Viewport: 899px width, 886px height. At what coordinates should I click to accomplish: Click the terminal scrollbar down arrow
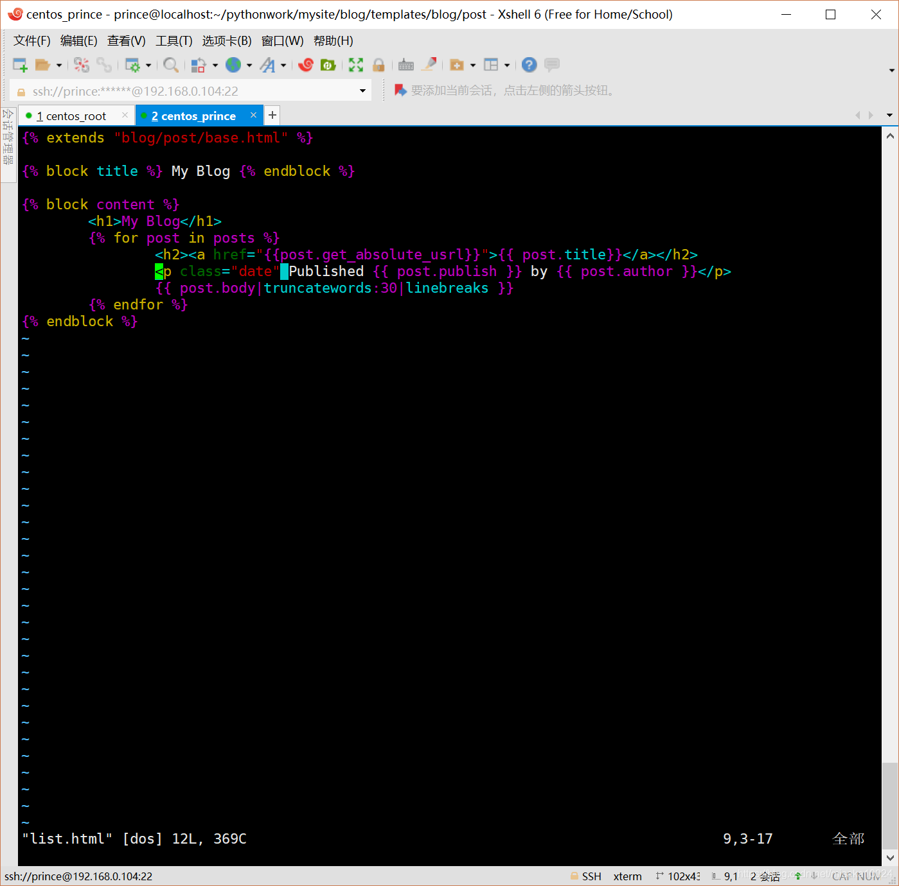click(890, 858)
